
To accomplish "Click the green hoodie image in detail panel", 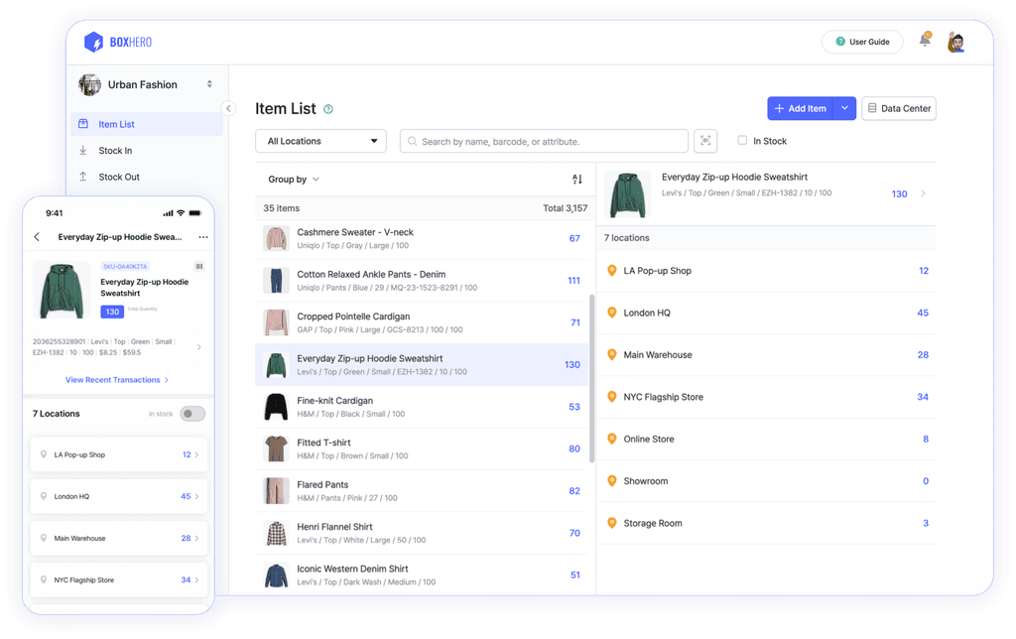I will [627, 194].
